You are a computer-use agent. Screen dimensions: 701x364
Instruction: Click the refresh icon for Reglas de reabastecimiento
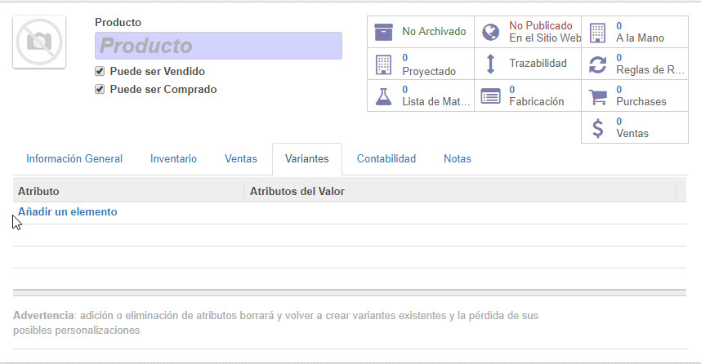click(597, 64)
